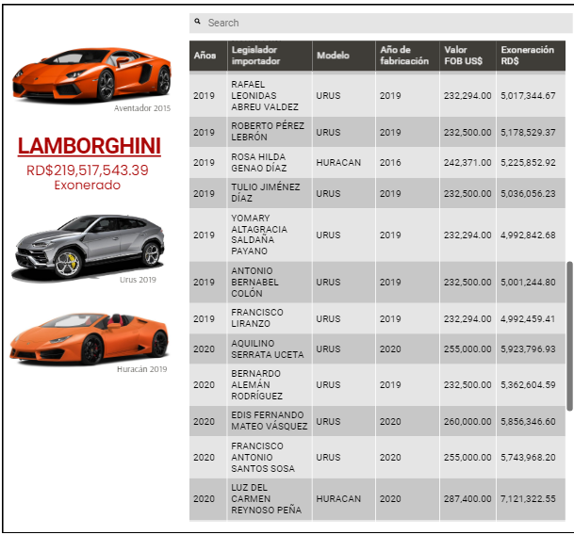Click the 5,178,529.37 exoneration value

point(528,132)
